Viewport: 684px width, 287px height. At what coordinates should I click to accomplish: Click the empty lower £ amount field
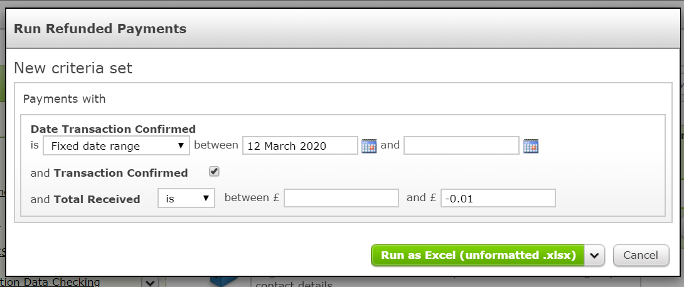click(x=341, y=198)
